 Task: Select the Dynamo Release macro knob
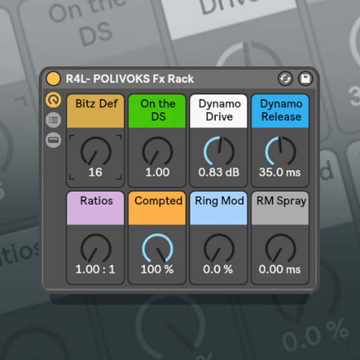tap(280, 151)
